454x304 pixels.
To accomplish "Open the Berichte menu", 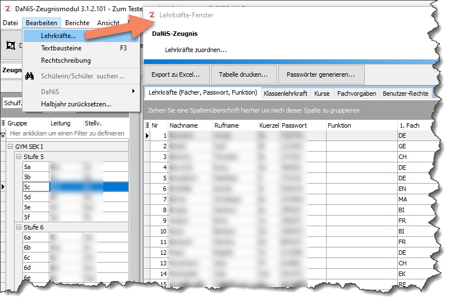I will (x=77, y=23).
